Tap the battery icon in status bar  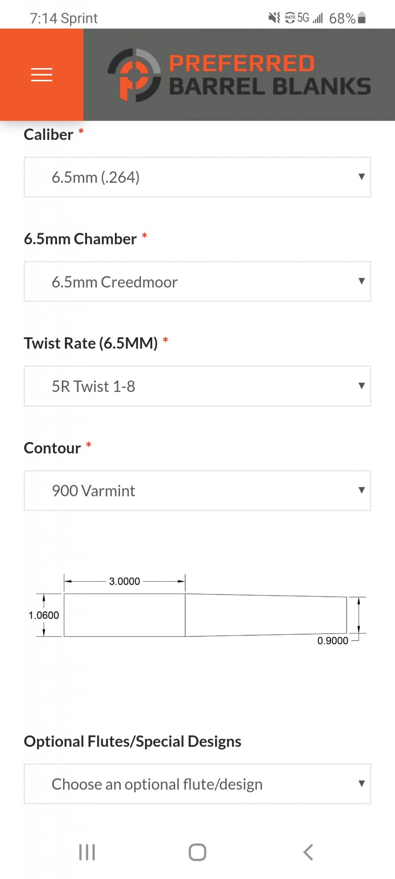pyautogui.click(x=362, y=18)
